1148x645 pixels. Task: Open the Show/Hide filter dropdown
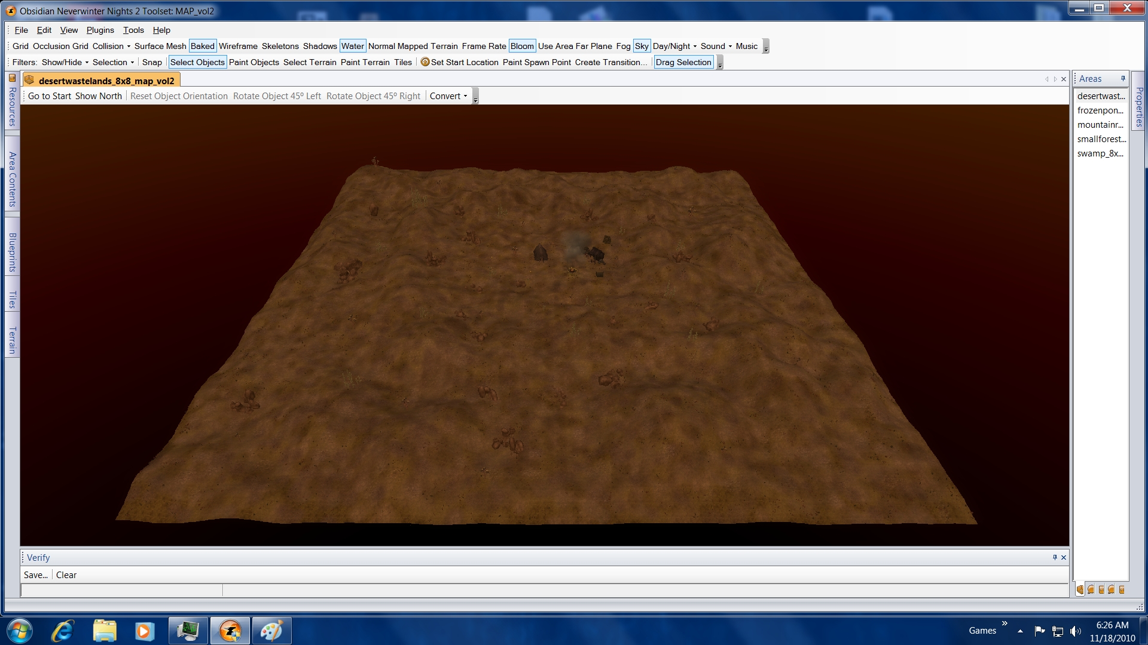coord(65,62)
